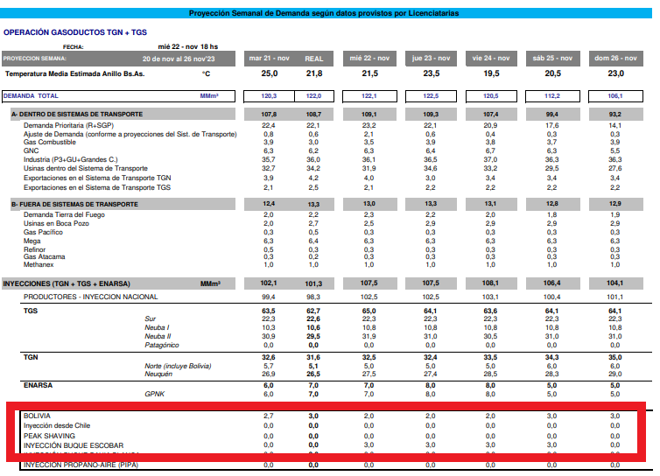Image resolution: width=660 pixels, height=476 pixels.
Task: Click the 'BOLIVIA' row label
Action: tap(37, 416)
